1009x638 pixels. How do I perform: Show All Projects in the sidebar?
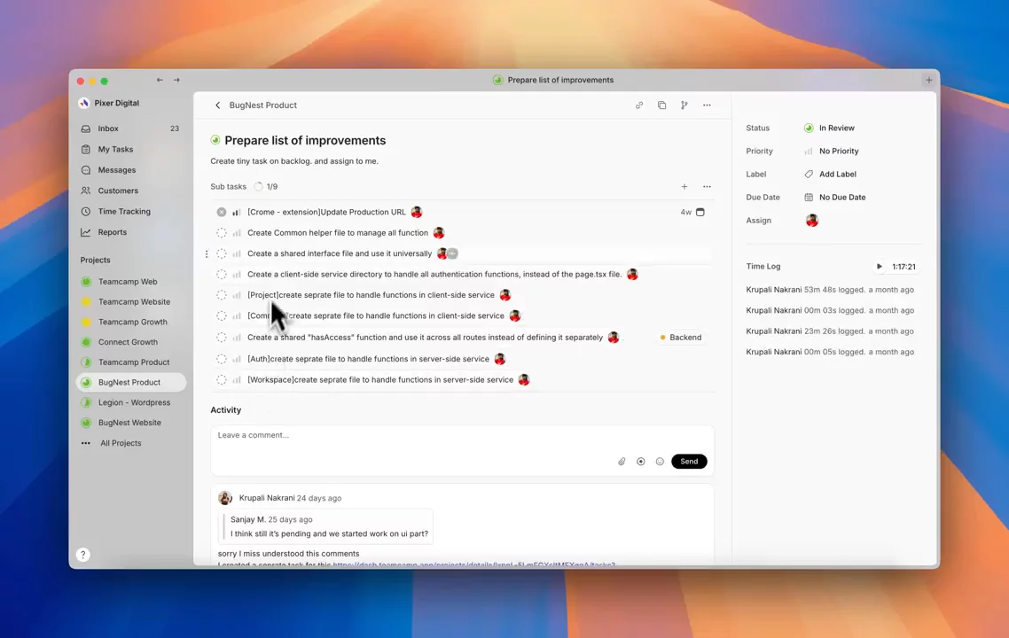pos(121,443)
